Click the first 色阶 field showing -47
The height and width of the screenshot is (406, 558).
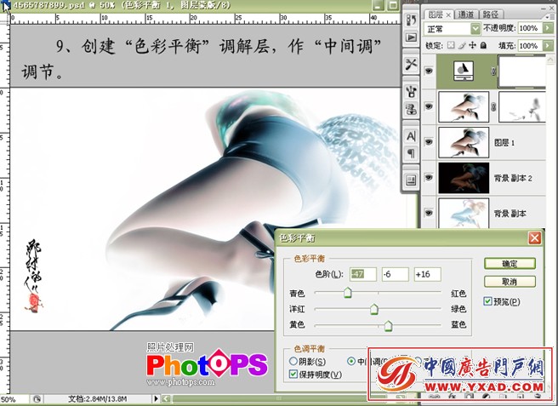tap(362, 274)
